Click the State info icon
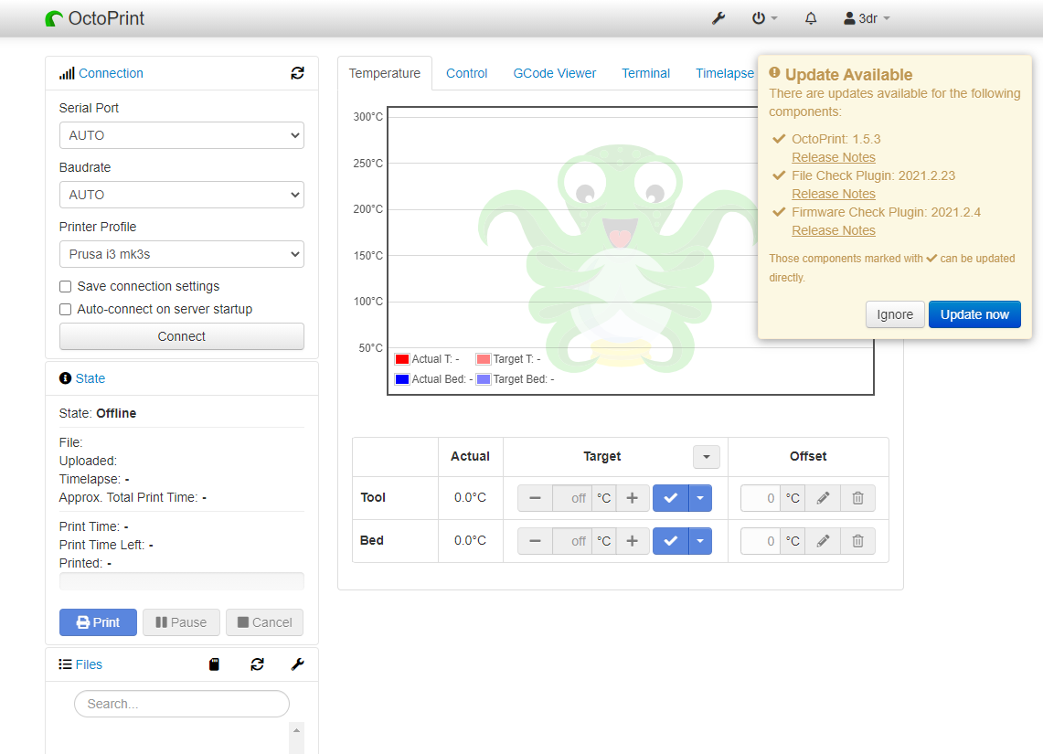The height and width of the screenshot is (754, 1043). coord(65,378)
